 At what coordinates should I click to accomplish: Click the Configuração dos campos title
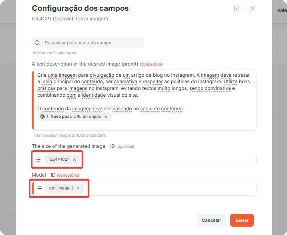[80, 8]
